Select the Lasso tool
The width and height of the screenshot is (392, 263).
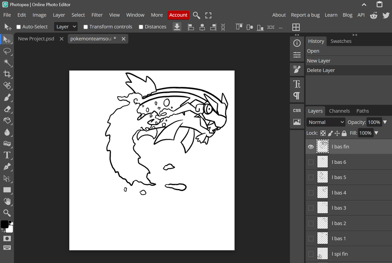[7, 51]
